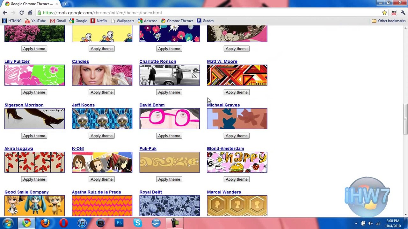The width and height of the screenshot is (408, 229).
Task: Show hidden system tray icons
Action: click(356, 223)
